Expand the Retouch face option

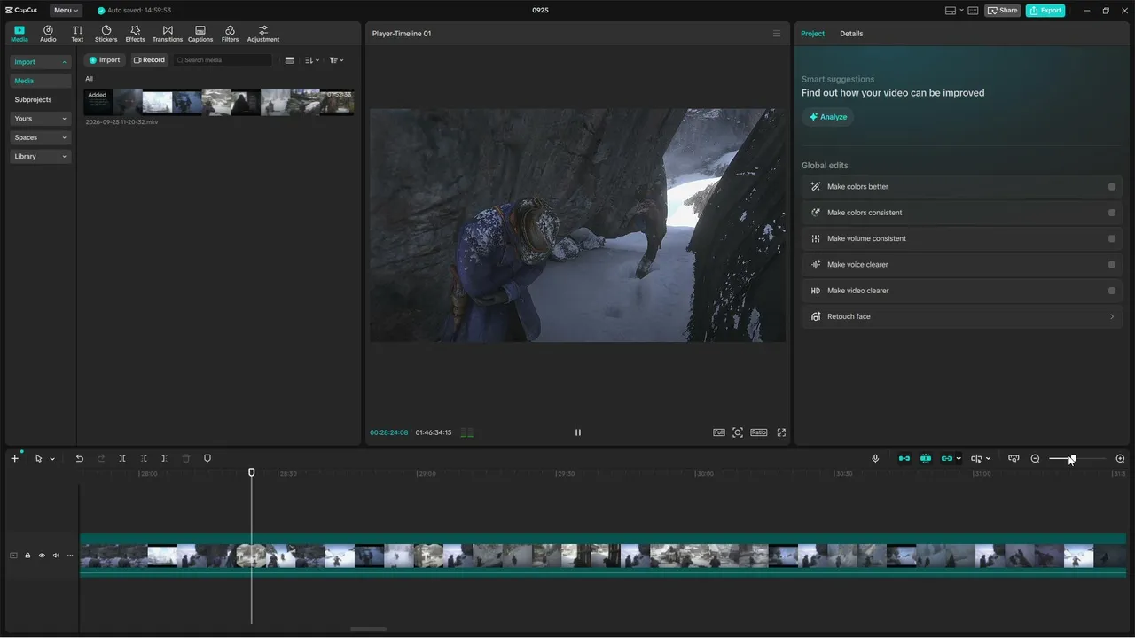(962, 316)
